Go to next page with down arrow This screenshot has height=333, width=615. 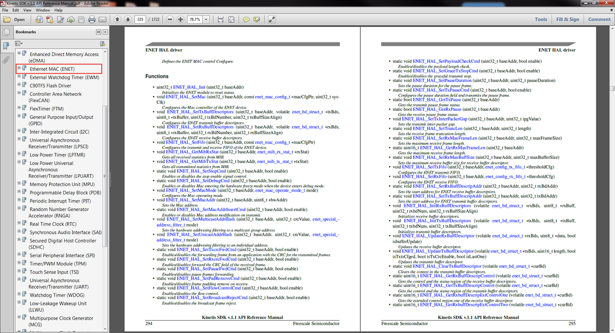pyautogui.click(x=128, y=19)
